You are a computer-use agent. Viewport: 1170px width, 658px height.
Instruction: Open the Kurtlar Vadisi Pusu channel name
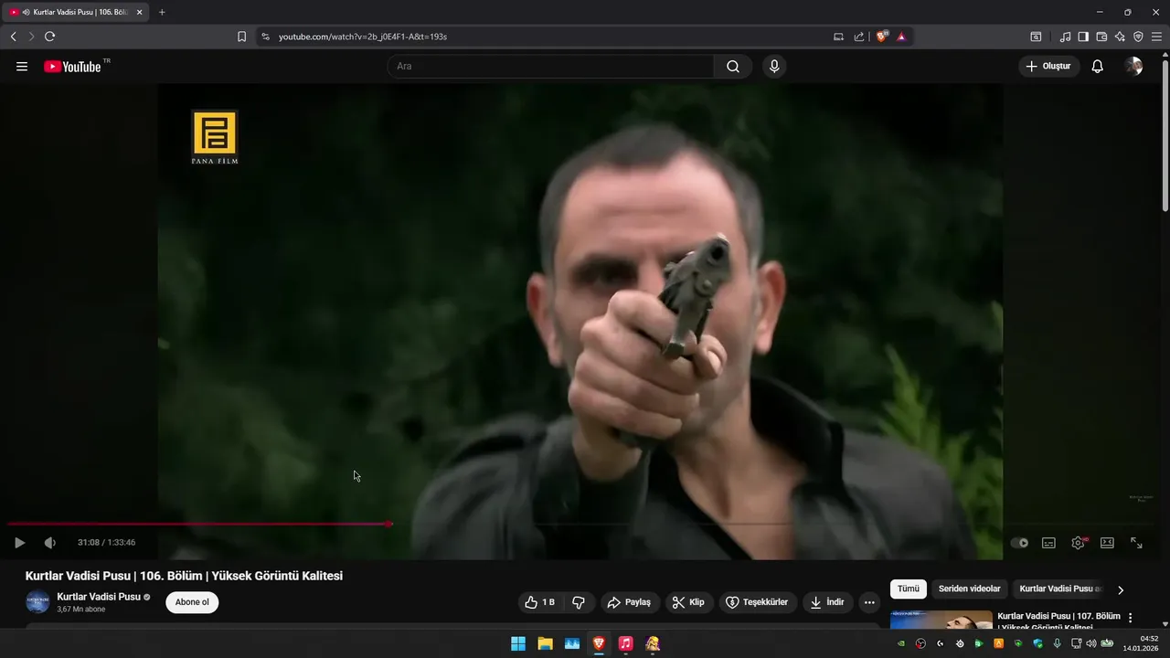[99, 597]
